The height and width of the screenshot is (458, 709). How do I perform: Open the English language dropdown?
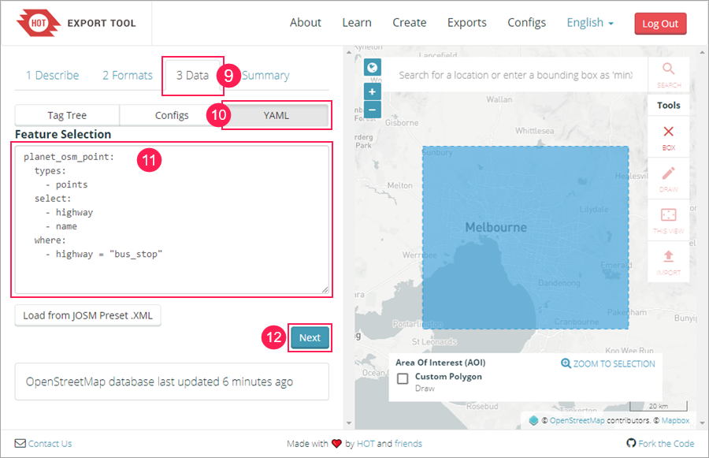(590, 23)
